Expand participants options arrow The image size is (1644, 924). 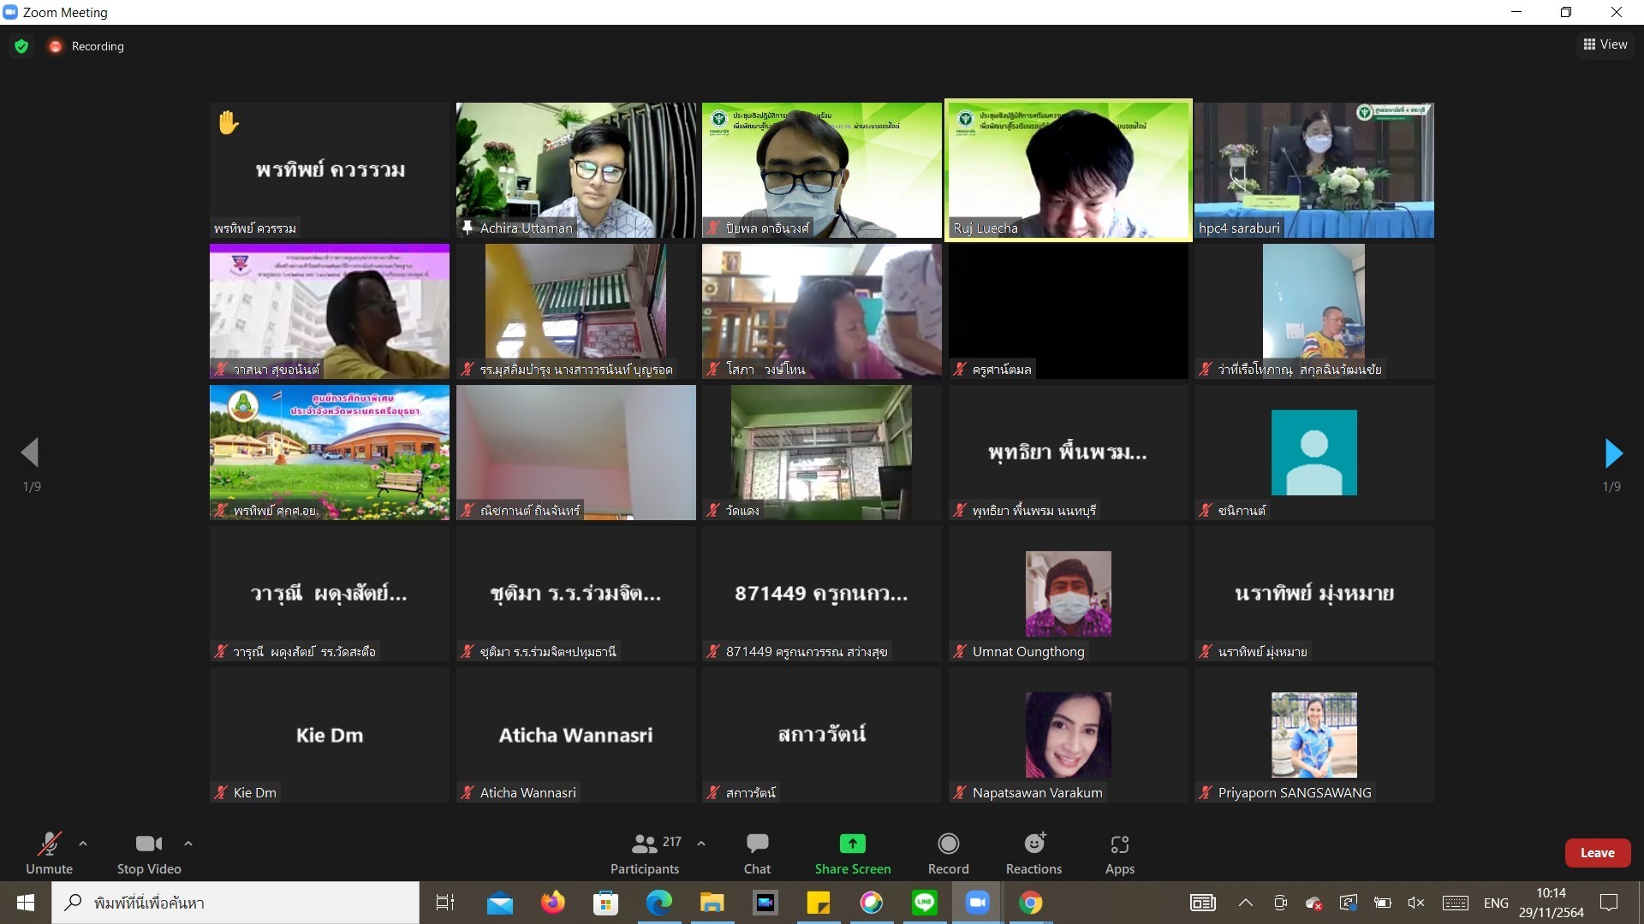pos(701,844)
